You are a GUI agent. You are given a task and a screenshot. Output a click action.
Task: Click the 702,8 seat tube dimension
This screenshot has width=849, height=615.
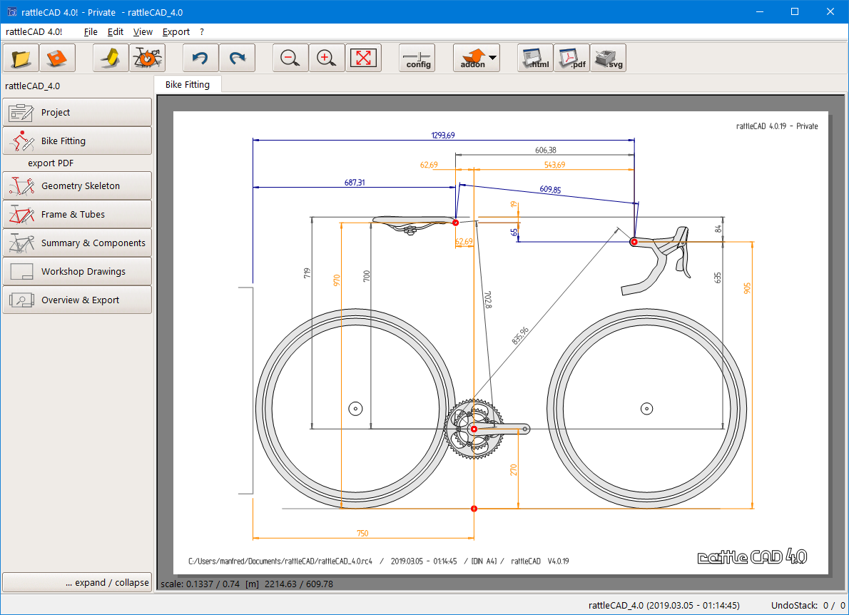tap(488, 300)
